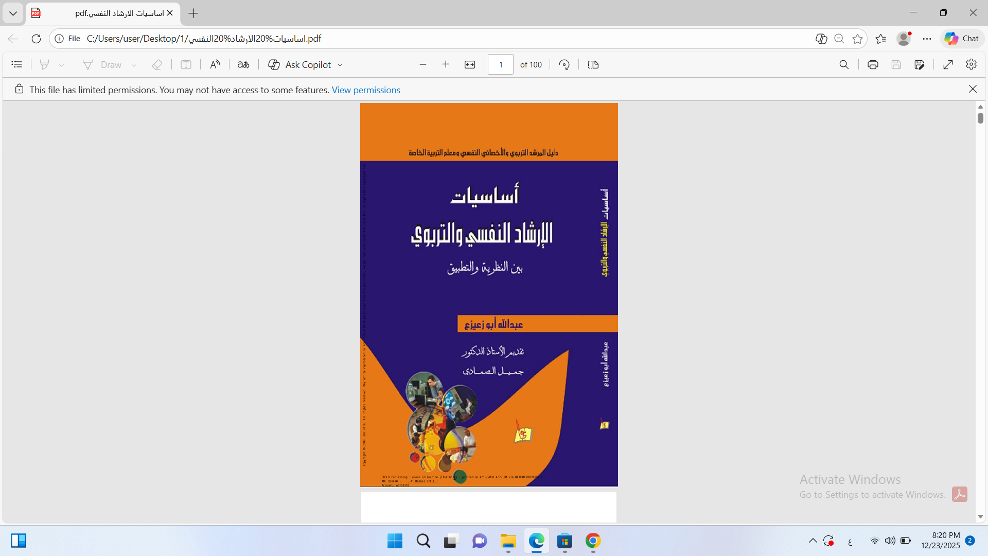The width and height of the screenshot is (988, 556).
Task: Go back to the previous page
Action: [x=13, y=39]
